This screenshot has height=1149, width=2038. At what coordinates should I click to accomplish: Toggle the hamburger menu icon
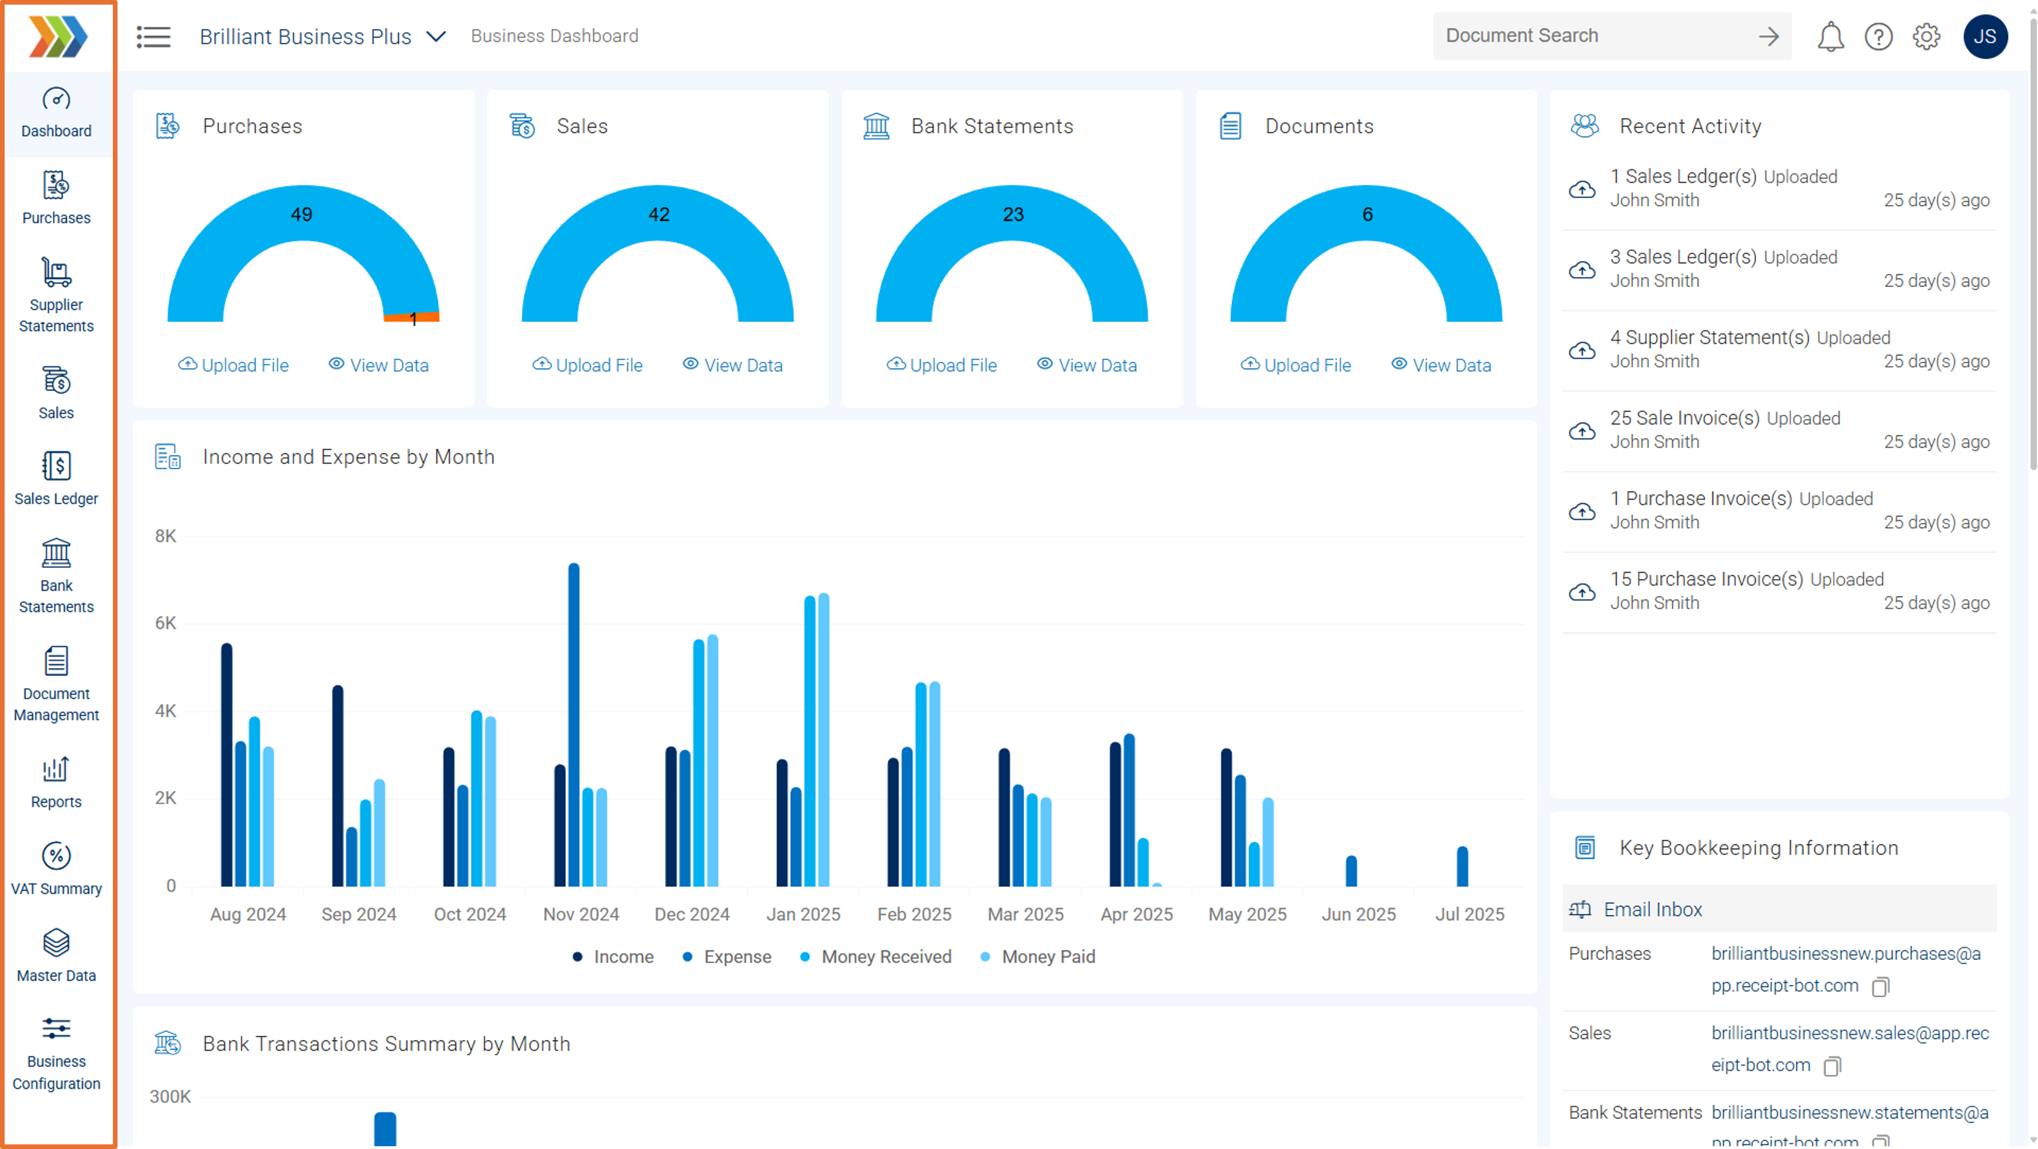click(x=154, y=37)
